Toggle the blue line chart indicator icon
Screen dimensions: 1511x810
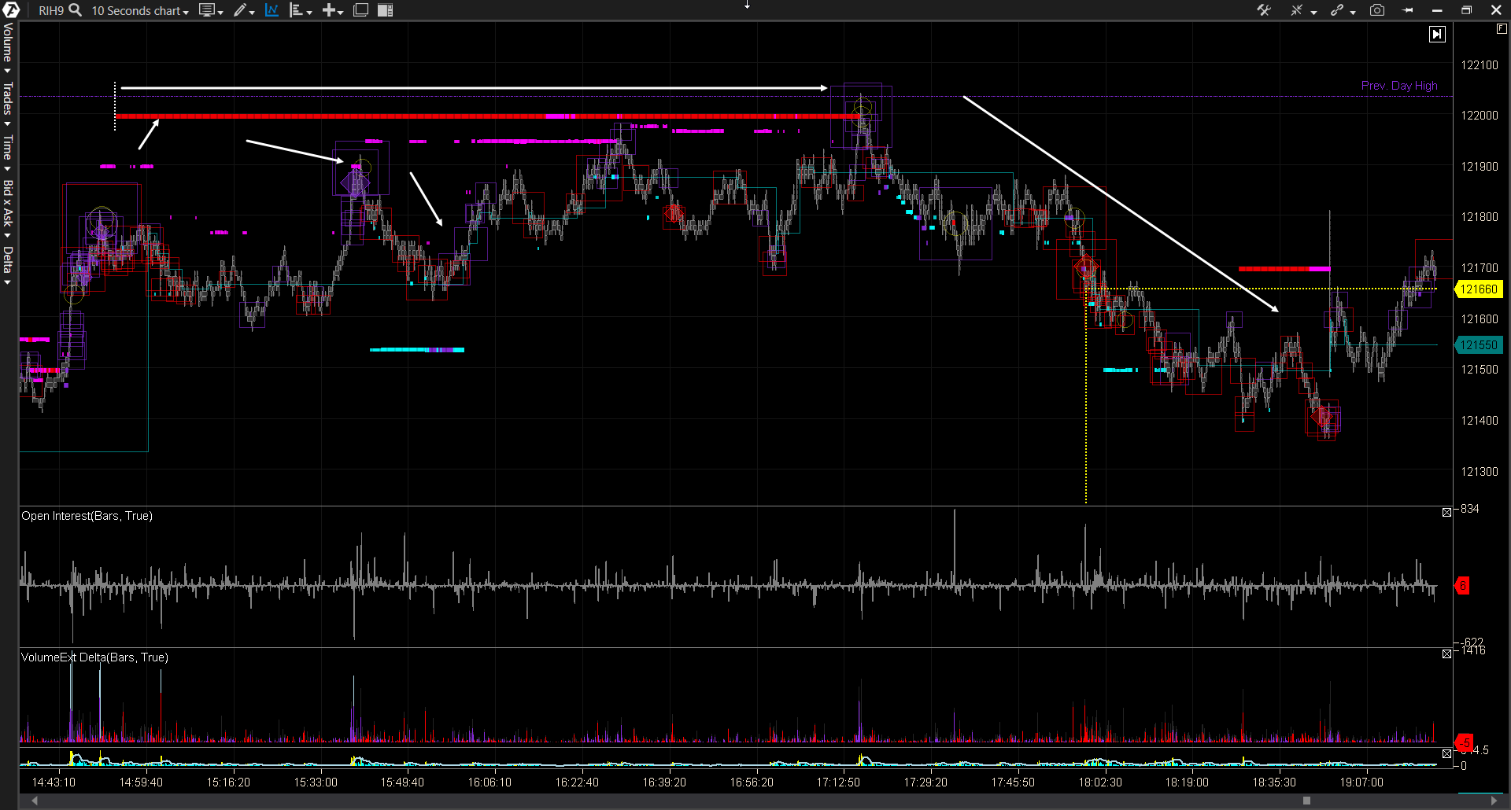pyautogui.click(x=272, y=10)
